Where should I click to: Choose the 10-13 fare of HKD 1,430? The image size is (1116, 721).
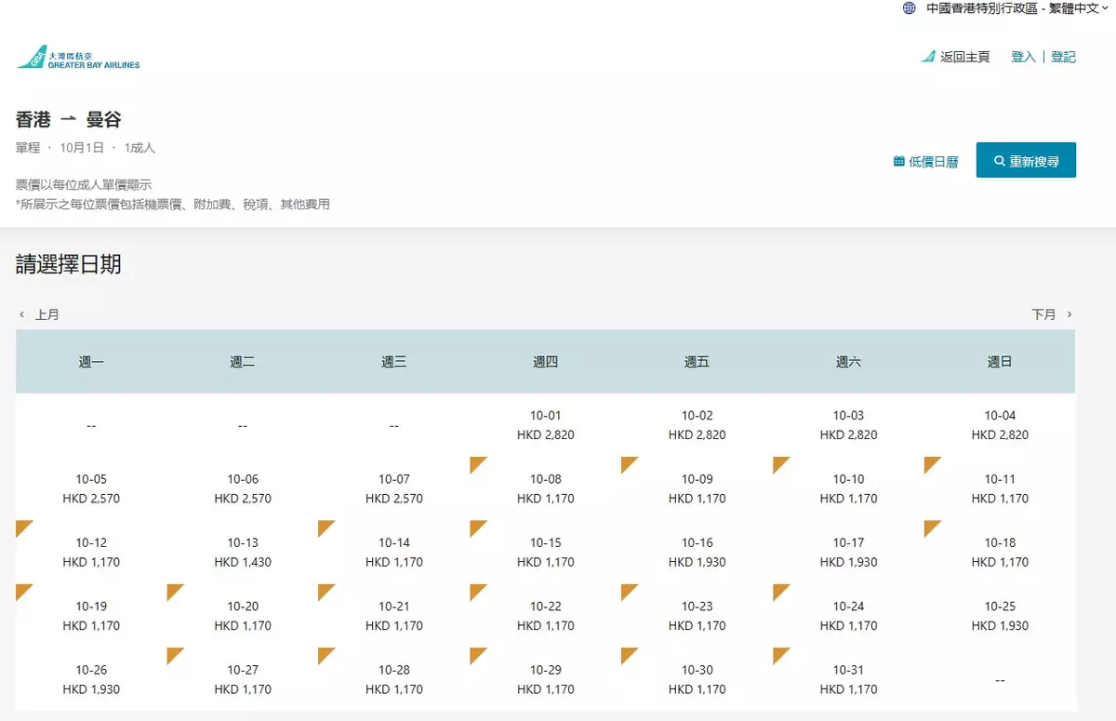click(x=243, y=553)
